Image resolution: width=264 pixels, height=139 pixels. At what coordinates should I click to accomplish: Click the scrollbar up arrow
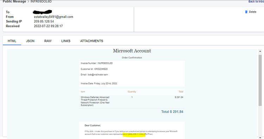tap(260, 51)
